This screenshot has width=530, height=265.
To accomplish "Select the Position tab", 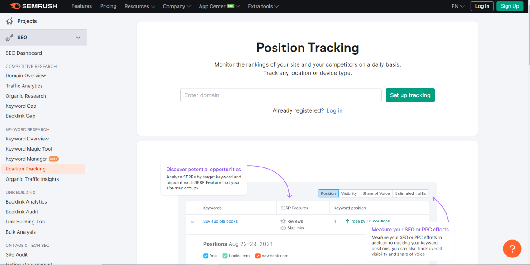I will 328,193.
